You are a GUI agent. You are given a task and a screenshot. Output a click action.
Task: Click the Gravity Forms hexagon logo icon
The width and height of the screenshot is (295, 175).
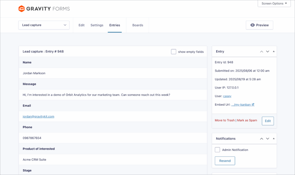pyautogui.click(x=22, y=9)
